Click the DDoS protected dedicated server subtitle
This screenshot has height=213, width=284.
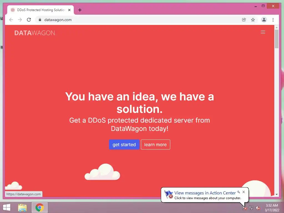click(140, 125)
